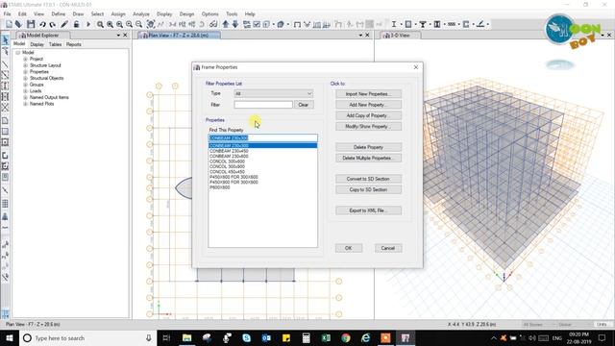
Task: Click the Run Analysis play icon
Action: pos(88,24)
